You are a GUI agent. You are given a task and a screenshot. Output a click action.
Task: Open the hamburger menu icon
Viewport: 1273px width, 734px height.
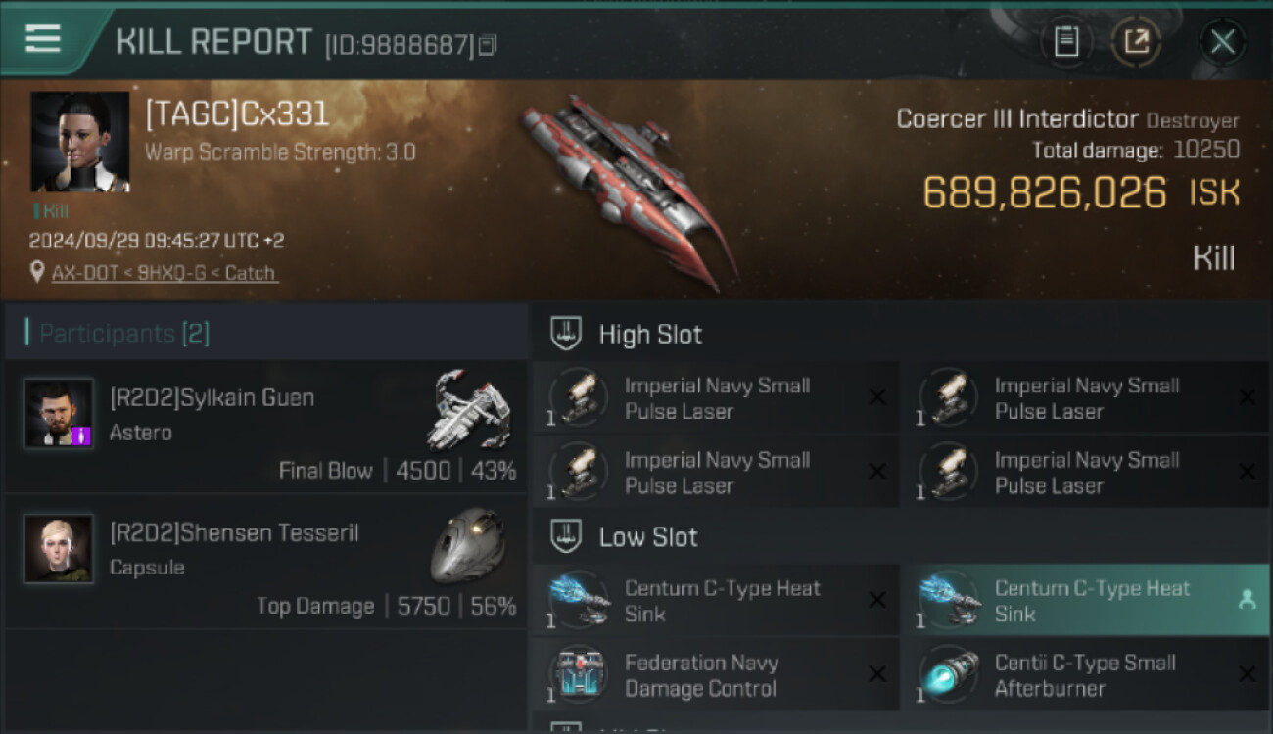[x=43, y=38]
